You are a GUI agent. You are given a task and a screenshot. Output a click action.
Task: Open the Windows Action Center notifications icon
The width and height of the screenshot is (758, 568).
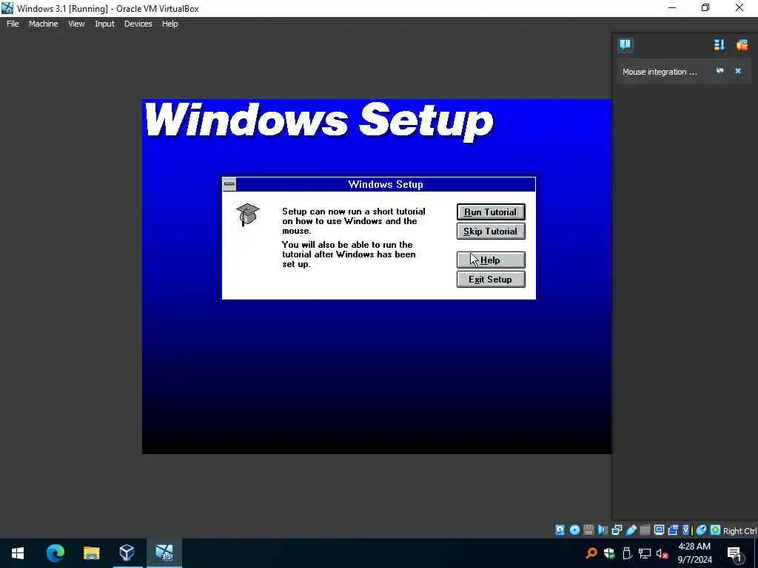click(x=734, y=553)
